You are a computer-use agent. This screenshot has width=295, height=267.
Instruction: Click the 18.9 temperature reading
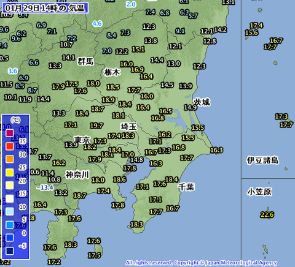pyautogui.click(x=108, y=100)
